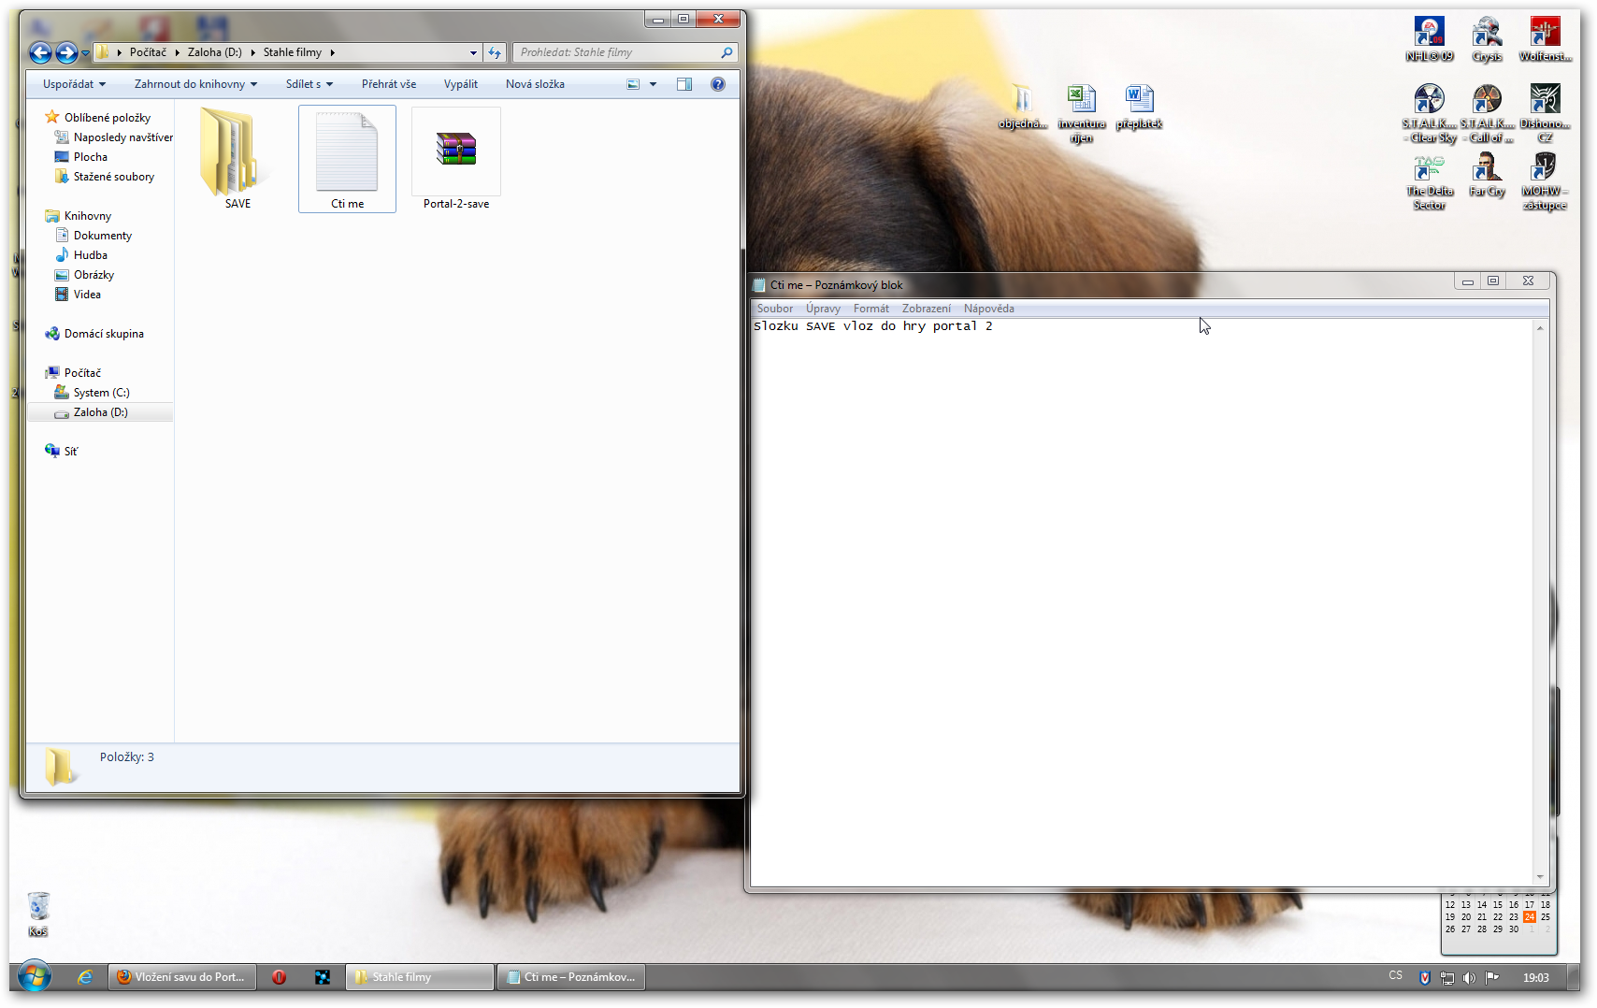Toggle the preview pane icon
Image resolution: width=1597 pixels, height=1008 pixels.
tap(684, 84)
